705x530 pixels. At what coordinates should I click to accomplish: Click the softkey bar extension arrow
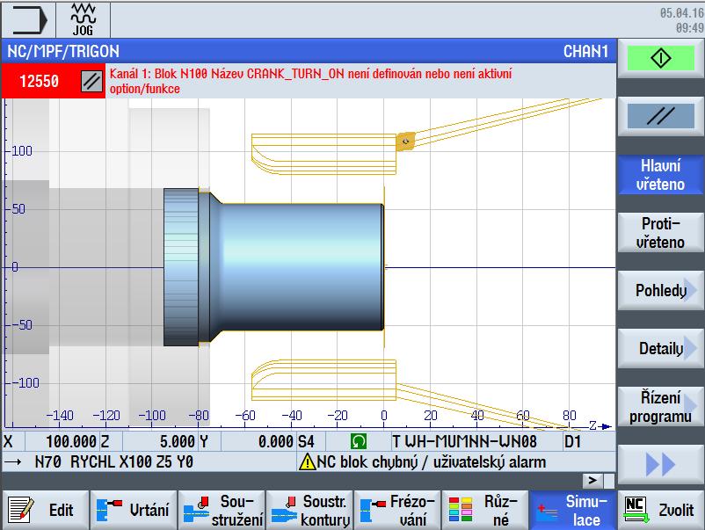[x=592, y=480]
